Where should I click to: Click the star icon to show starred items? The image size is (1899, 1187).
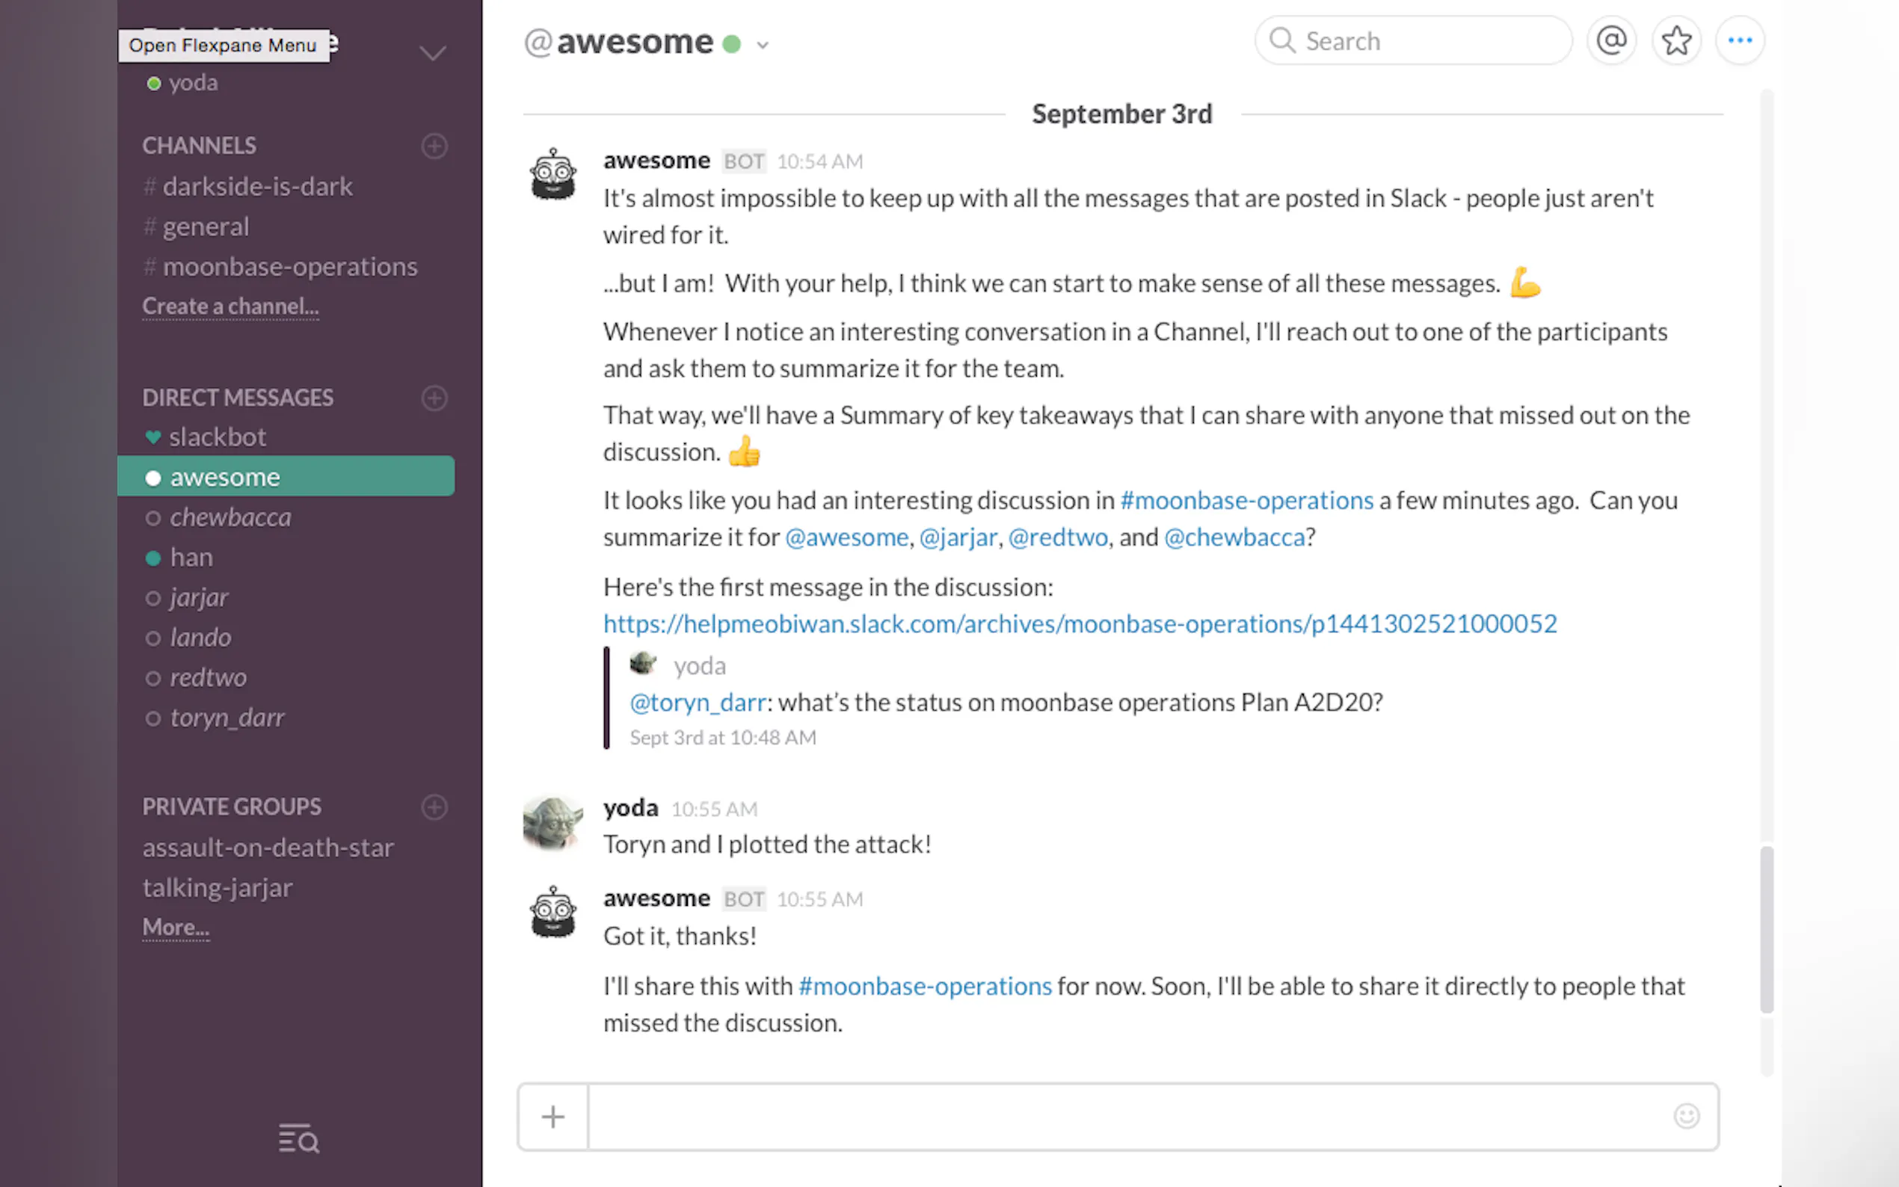(1676, 40)
